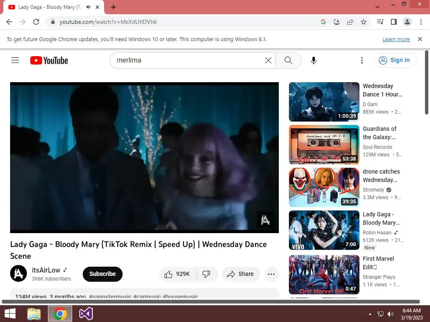This screenshot has height=322, width=430.
Task: Click the padlock site info icon
Action: click(x=53, y=22)
